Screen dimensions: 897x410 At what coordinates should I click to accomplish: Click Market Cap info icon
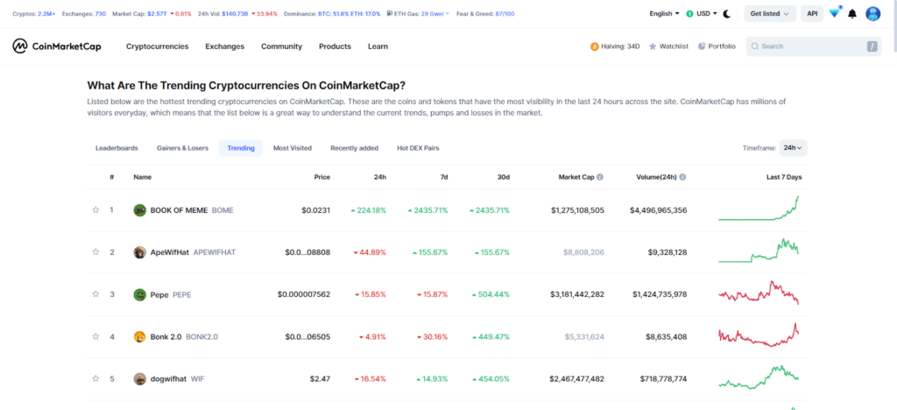599,177
